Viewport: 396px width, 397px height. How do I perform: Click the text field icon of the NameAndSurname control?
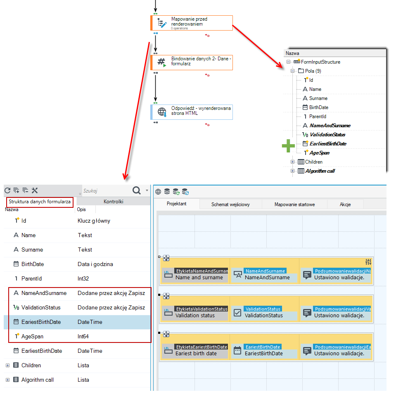[237, 274]
